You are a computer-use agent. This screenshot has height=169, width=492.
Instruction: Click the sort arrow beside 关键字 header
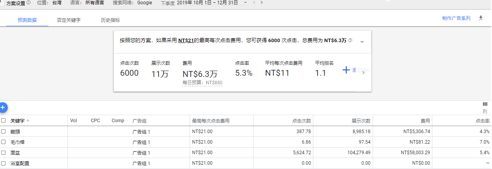28,121
